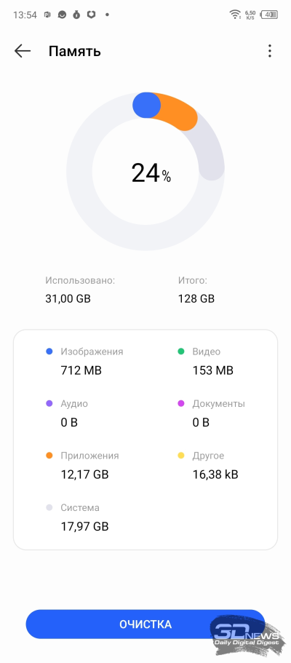Open the Документы category entry

point(212,413)
